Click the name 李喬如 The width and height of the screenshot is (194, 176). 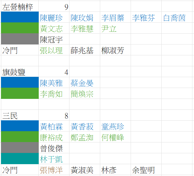[x=51, y=94]
